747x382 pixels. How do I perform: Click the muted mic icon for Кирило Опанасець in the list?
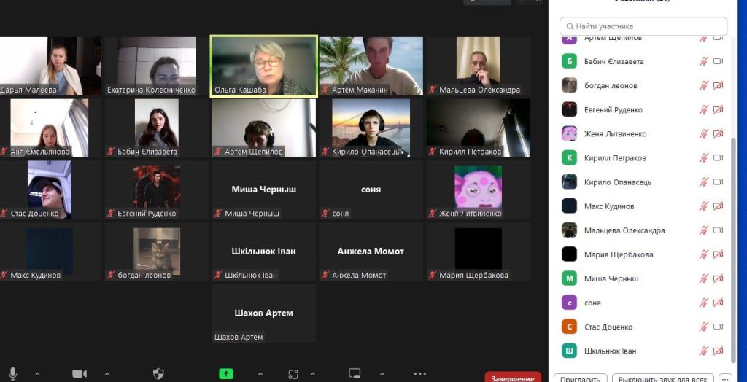coord(704,182)
